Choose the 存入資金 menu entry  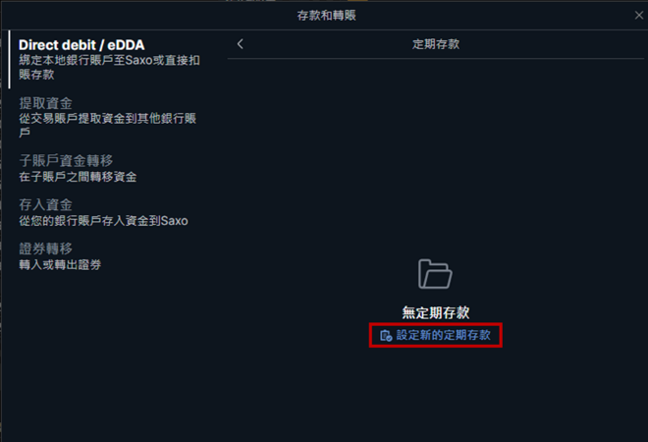45,204
